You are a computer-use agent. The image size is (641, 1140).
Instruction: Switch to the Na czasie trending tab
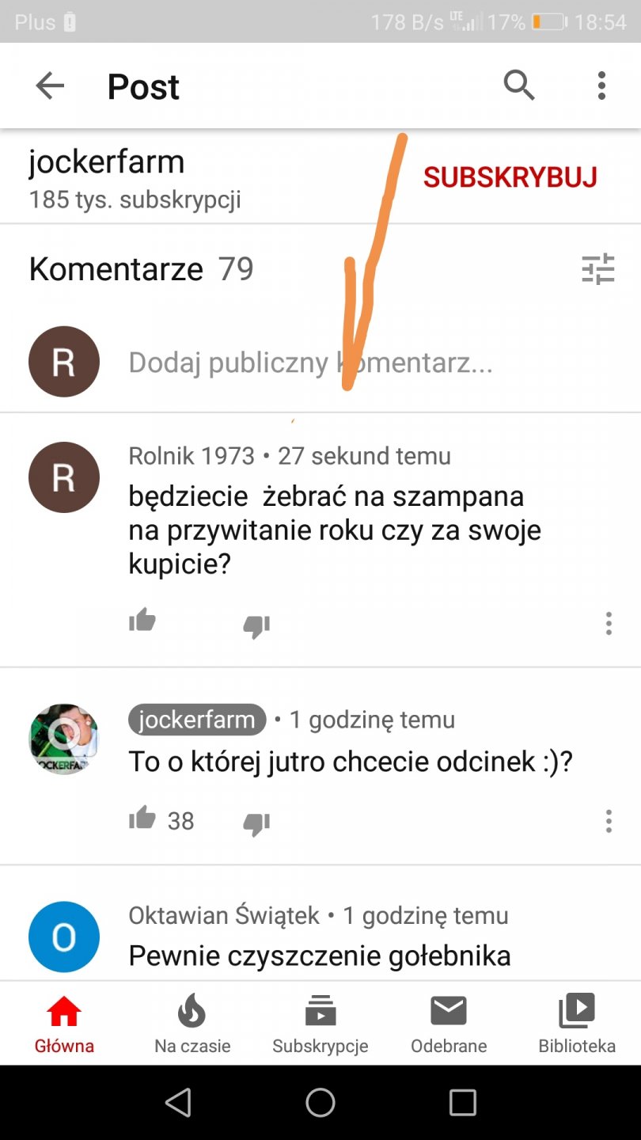192,1024
